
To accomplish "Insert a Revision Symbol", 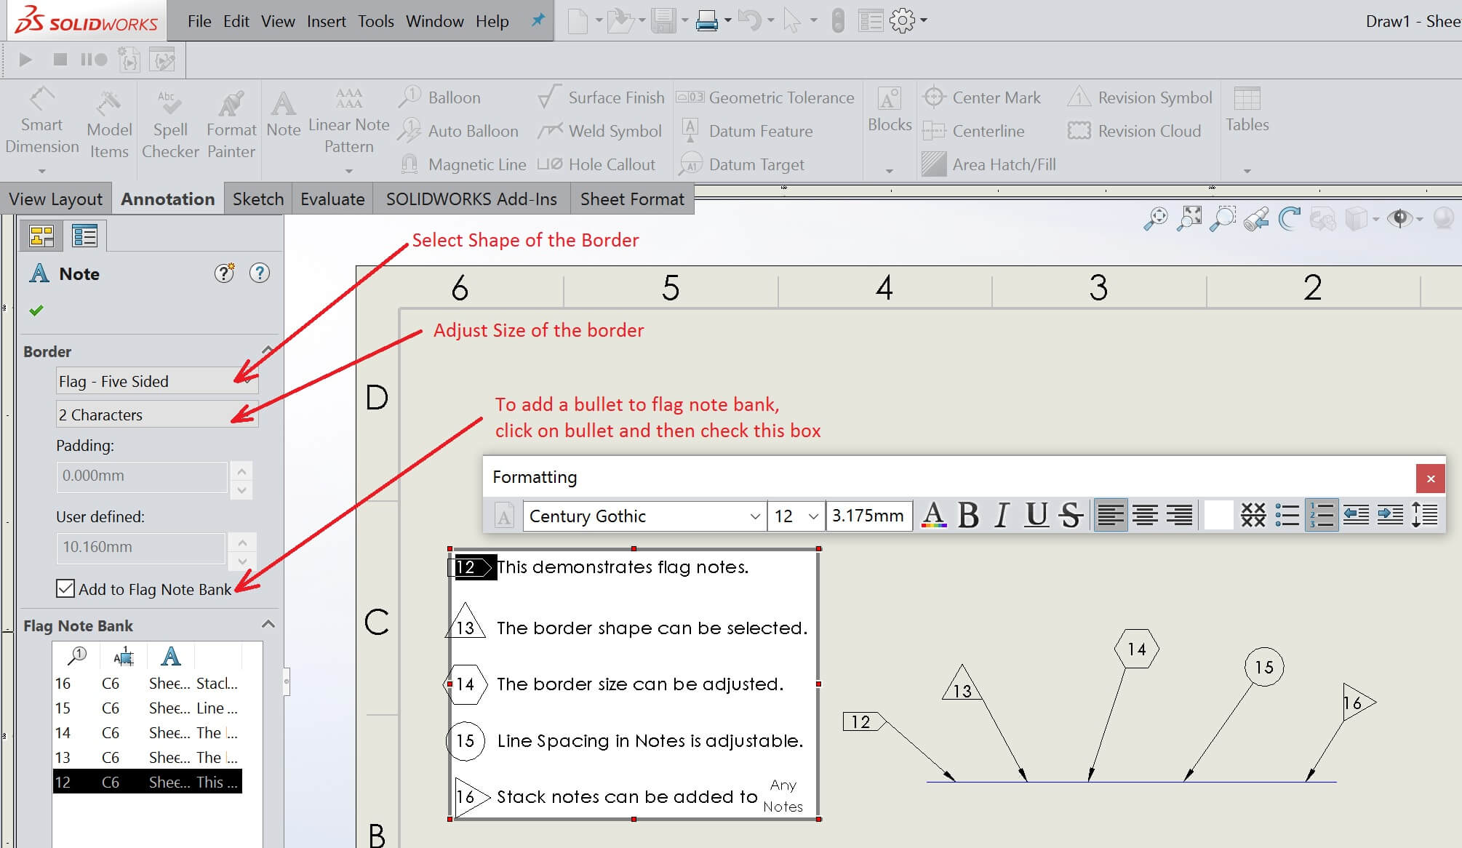I will pyautogui.click(x=1140, y=97).
